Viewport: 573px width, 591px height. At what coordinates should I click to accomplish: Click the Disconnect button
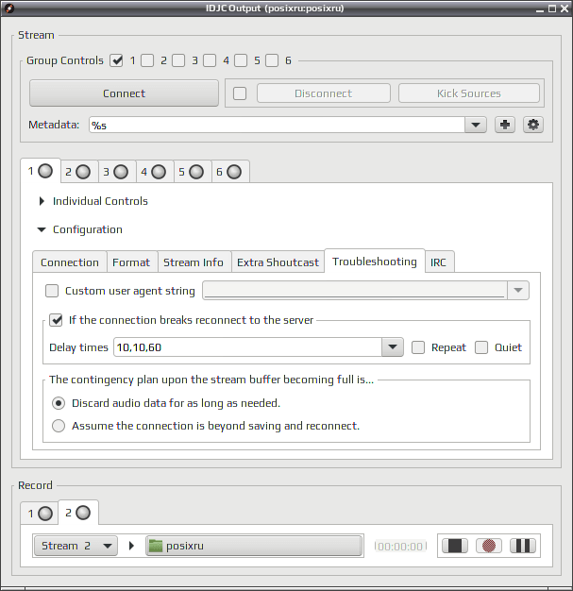coord(324,93)
